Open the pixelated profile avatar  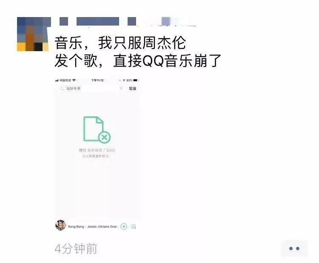pos(33,34)
